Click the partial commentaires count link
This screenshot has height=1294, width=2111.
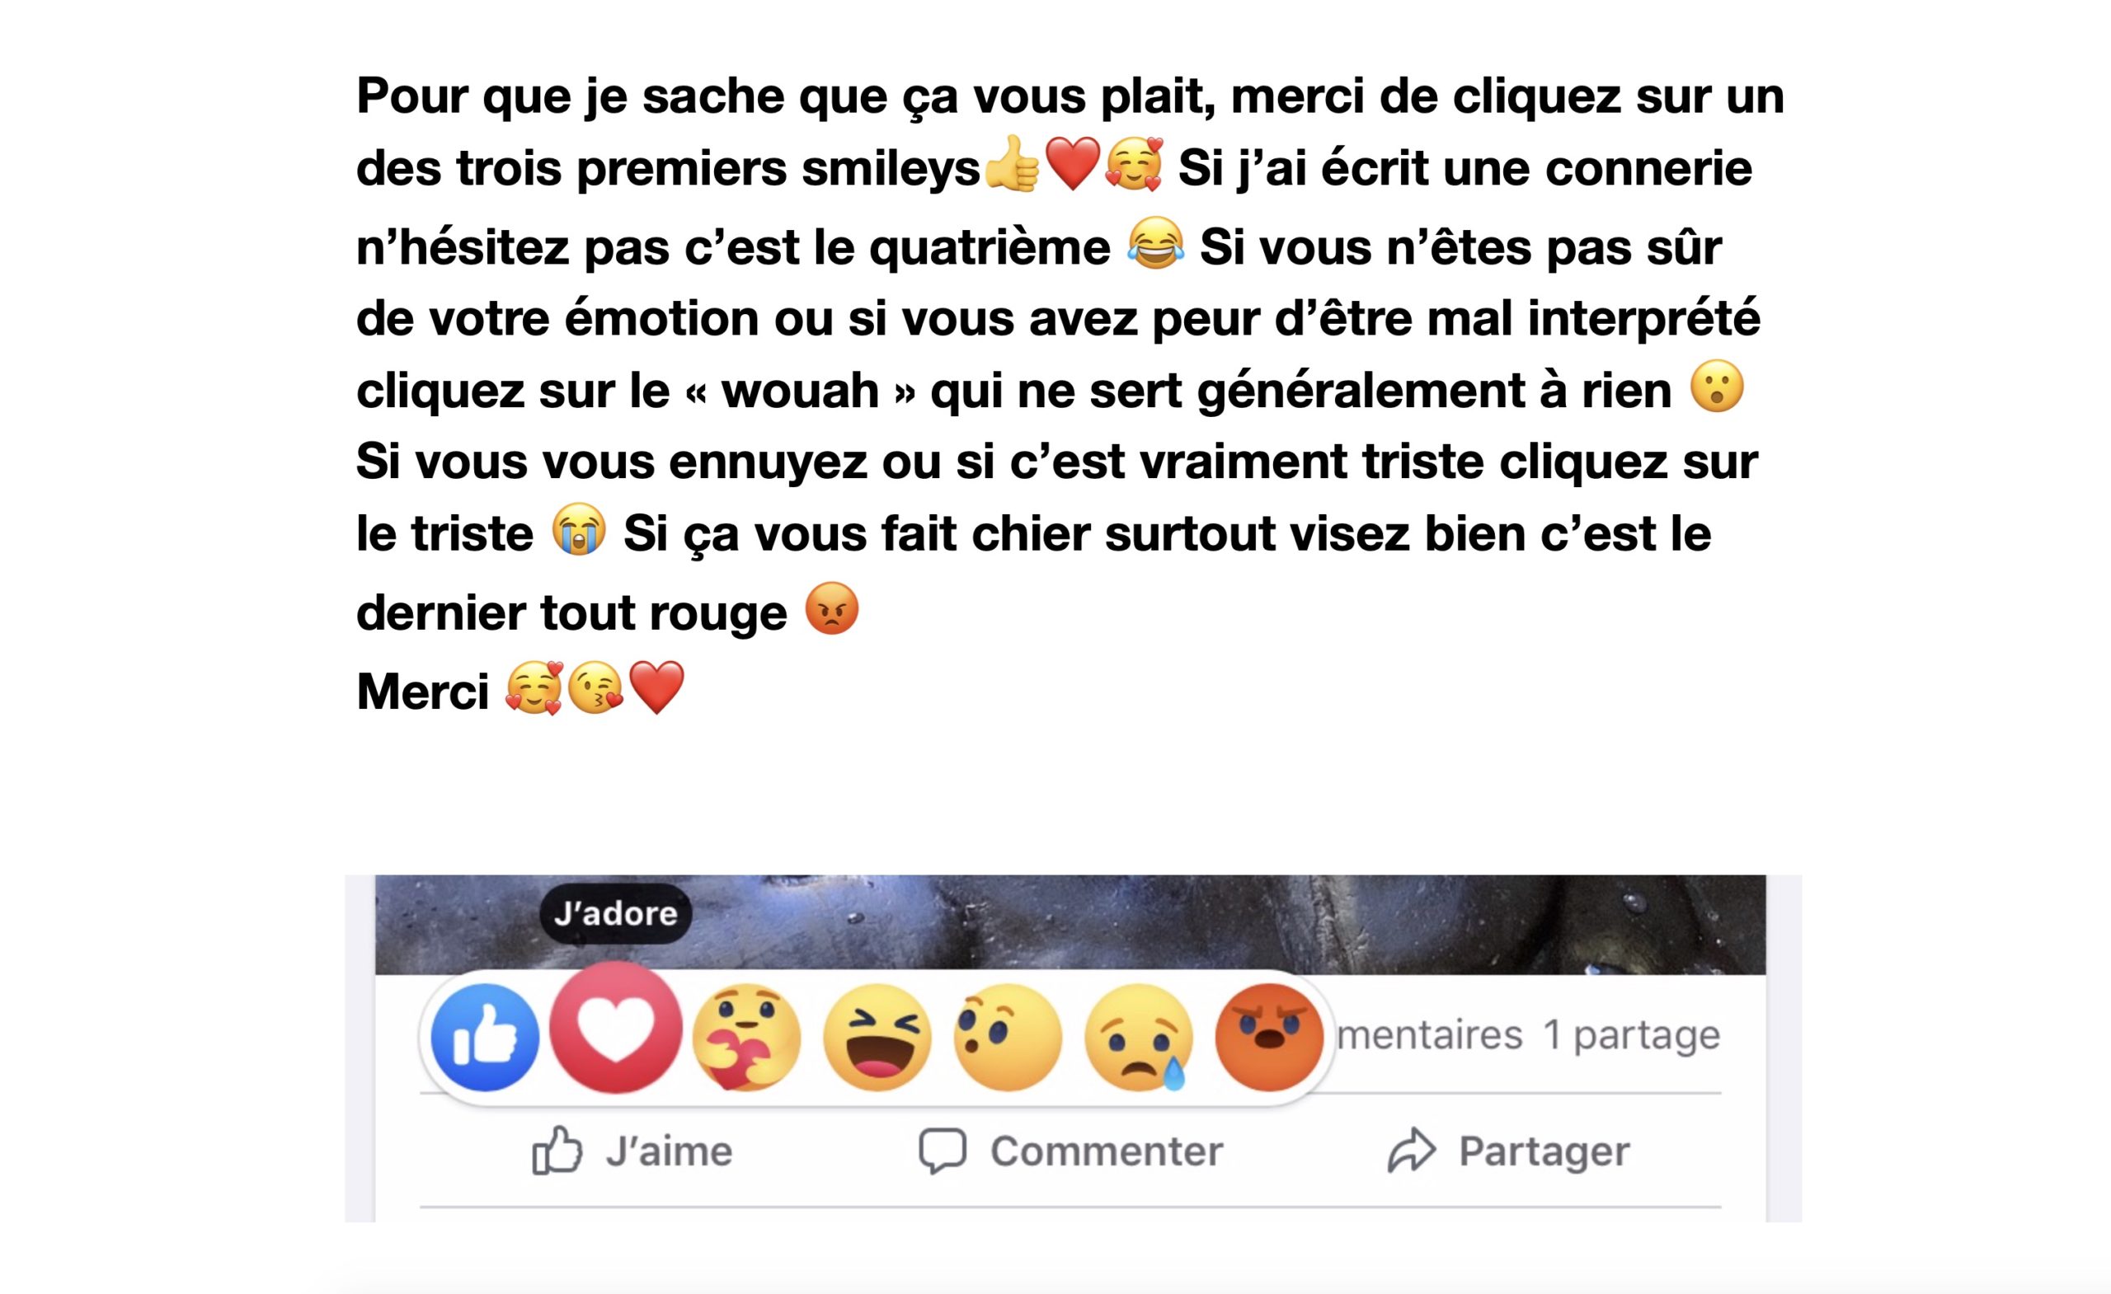pos(1429,1035)
